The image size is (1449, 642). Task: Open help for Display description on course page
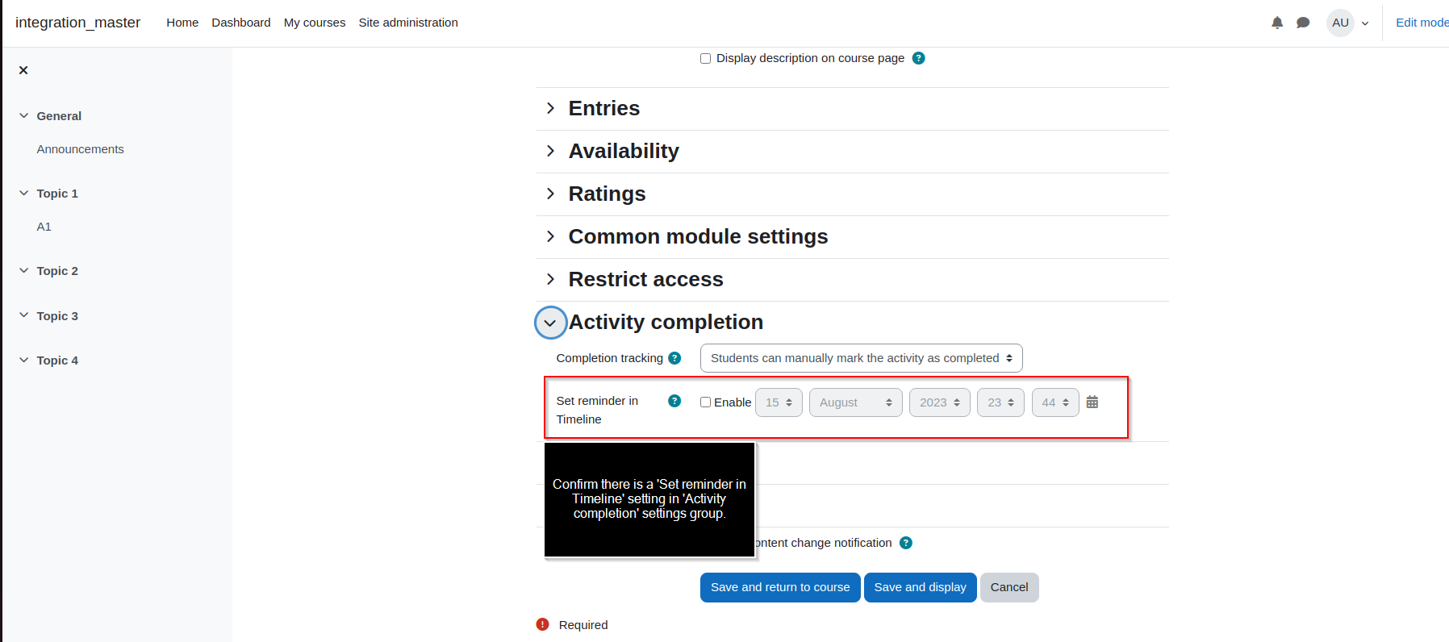click(918, 58)
